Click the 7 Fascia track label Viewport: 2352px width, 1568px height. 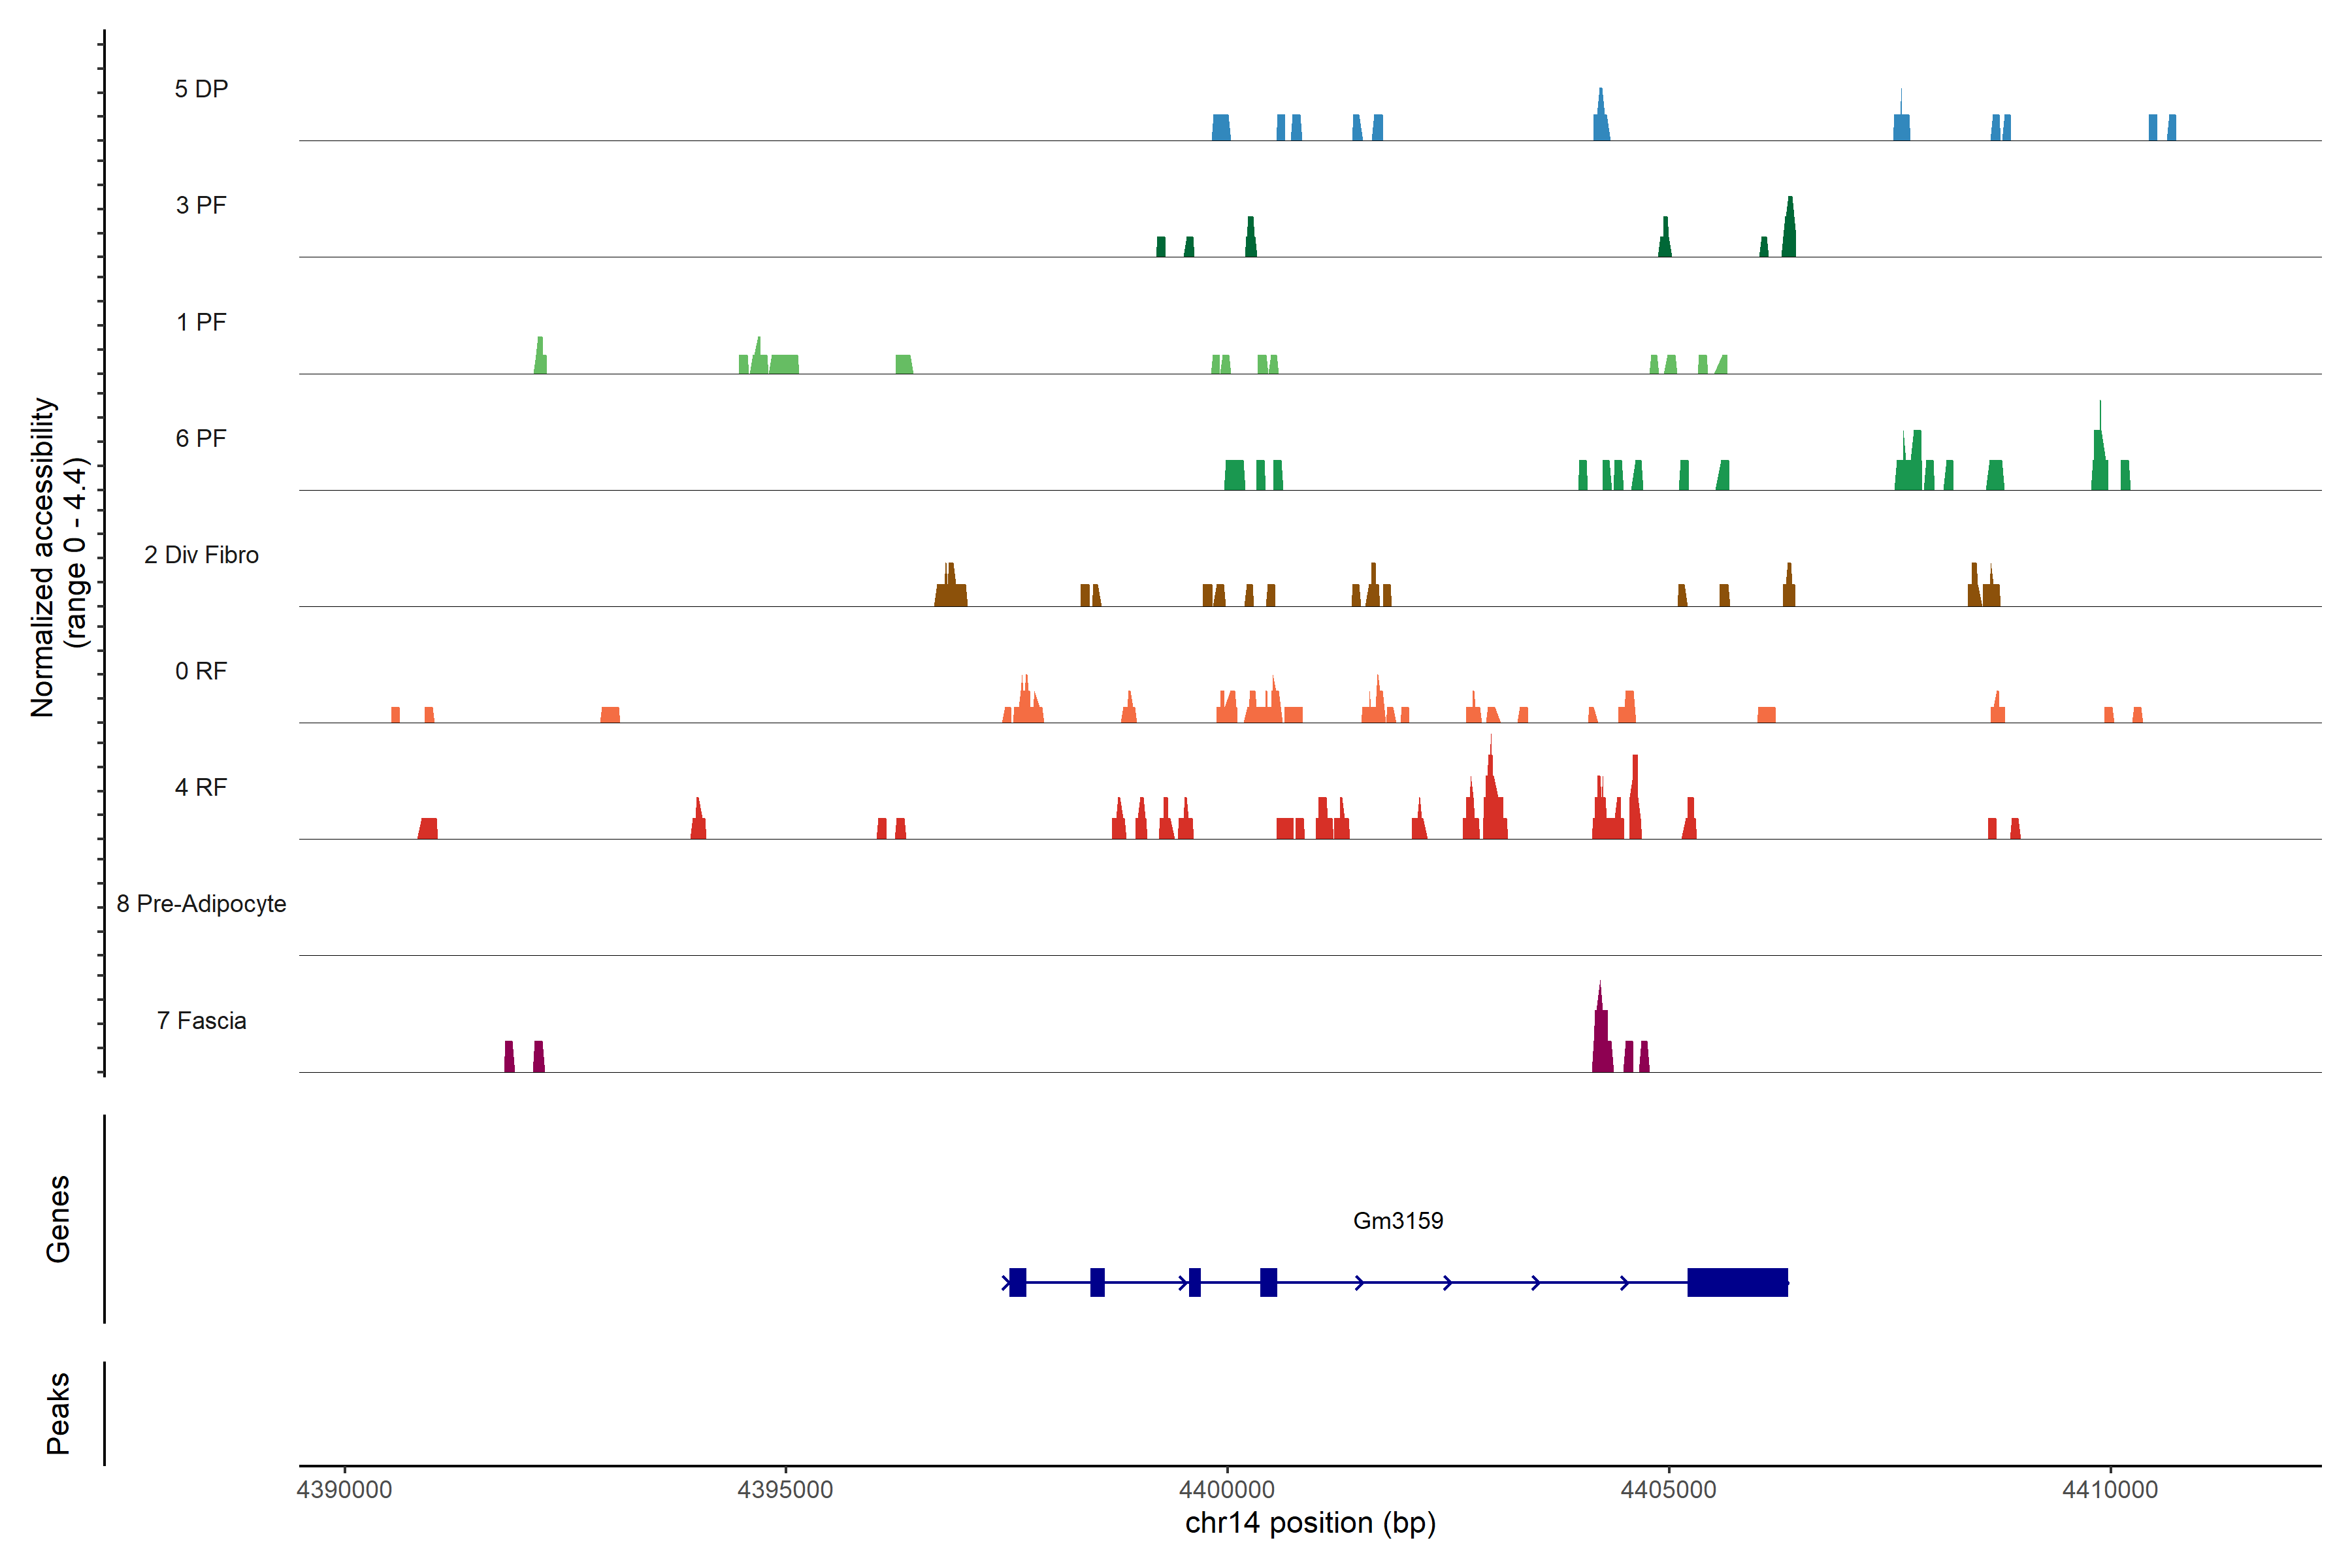pos(201,1020)
